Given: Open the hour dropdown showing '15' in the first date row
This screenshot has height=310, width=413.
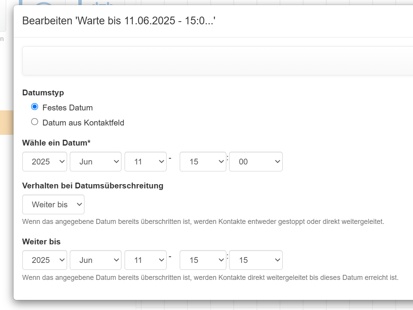Looking at the screenshot, I should pos(203,161).
